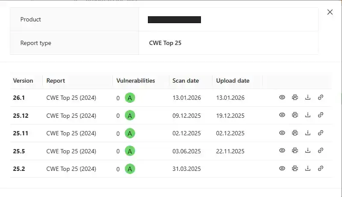Download the version 25.12 report
The image size is (342, 197).
tap(308, 115)
